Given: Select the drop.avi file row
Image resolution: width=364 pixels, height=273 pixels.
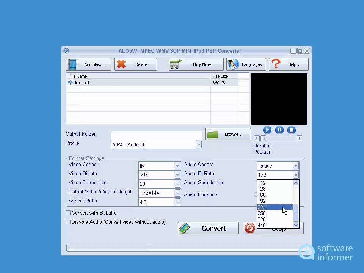Looking at the screenshot, I should [152, 83].
